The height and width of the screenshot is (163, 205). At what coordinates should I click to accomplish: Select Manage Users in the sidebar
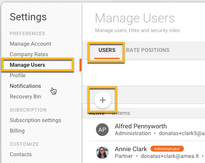[27, 65]
